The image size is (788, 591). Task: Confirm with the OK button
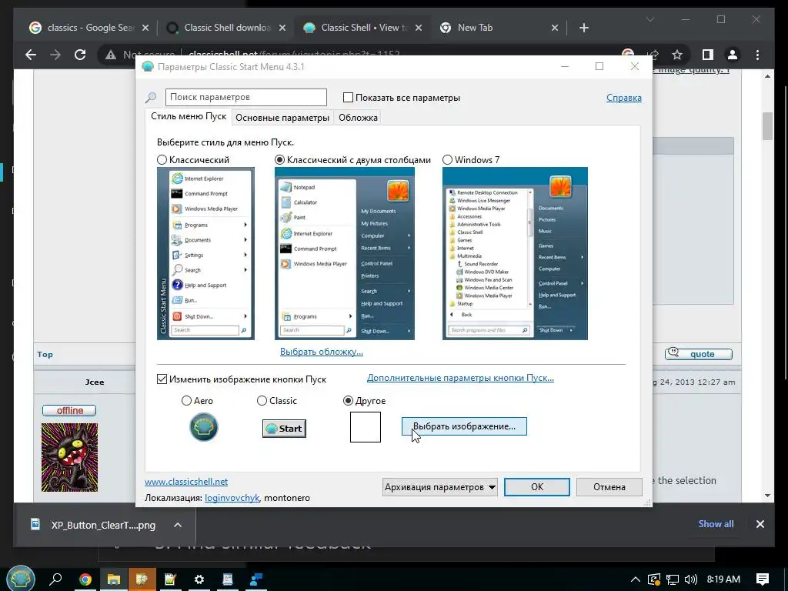coord(536,486)
